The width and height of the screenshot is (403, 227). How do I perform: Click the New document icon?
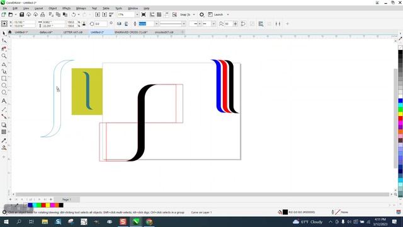coord(4,15)
